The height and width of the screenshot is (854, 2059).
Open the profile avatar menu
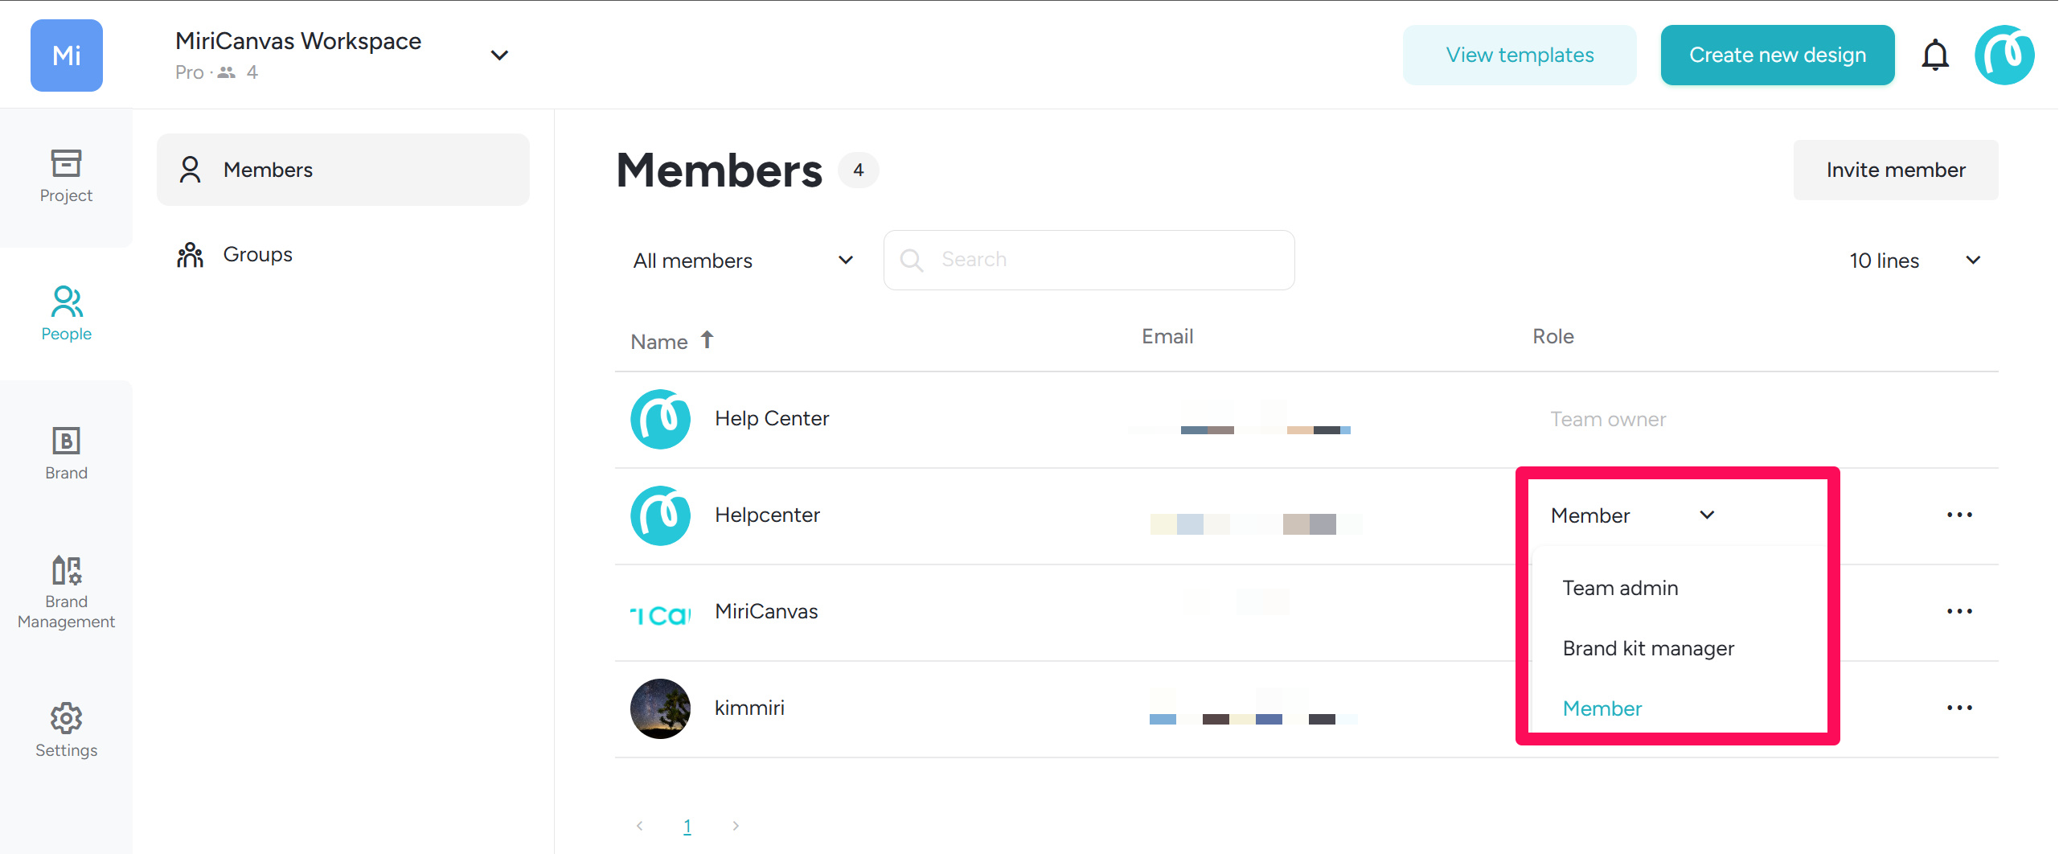click(x=2004, y=55)
